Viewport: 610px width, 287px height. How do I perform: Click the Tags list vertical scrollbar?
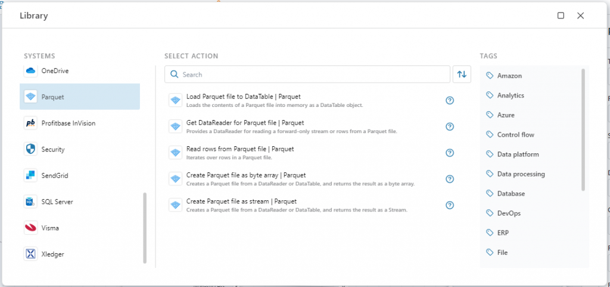(583, 130)
